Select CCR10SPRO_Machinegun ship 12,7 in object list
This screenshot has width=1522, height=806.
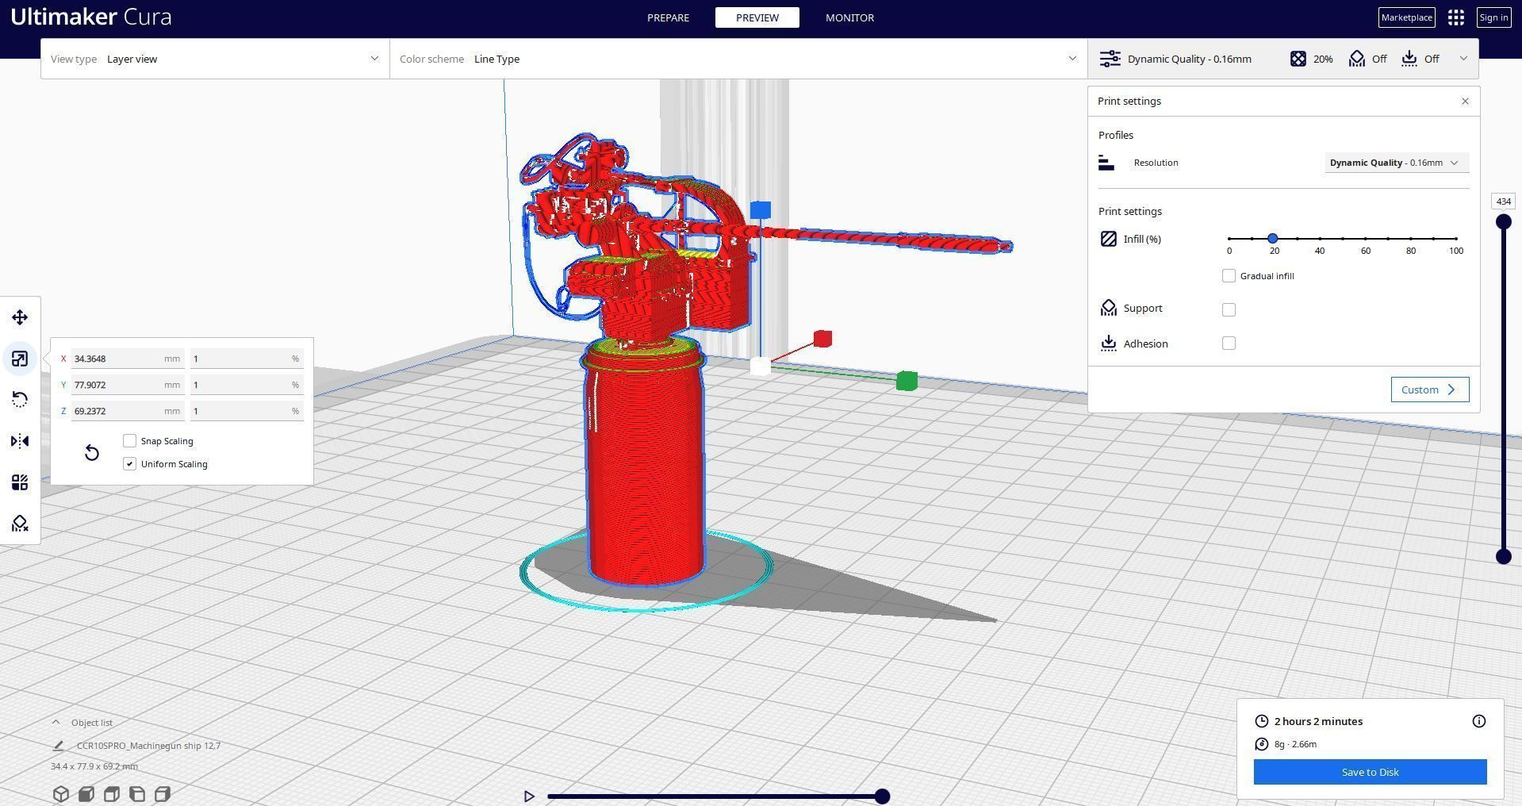click(148, 746)
